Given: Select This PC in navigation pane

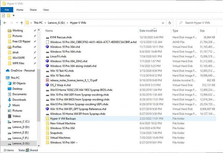Looking at the screenshot, I should [15, 78].
